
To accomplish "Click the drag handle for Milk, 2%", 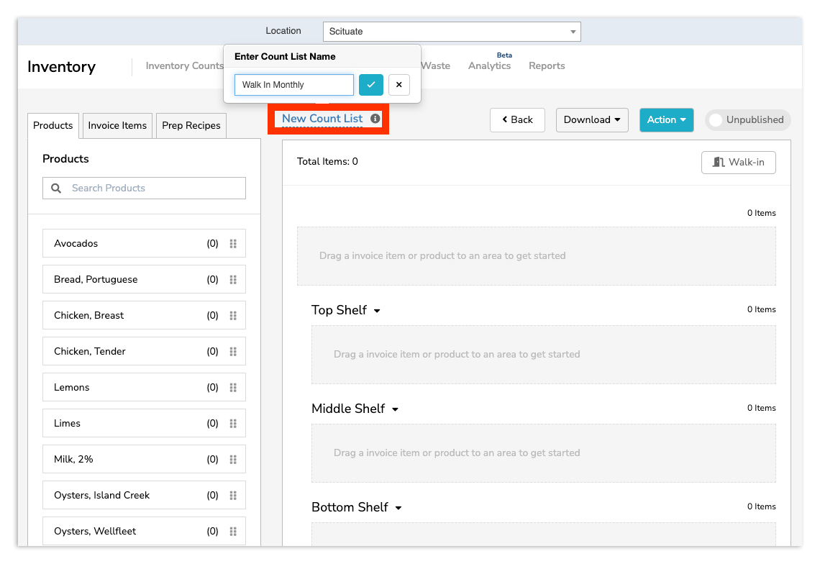I will (x=233, y=459).
